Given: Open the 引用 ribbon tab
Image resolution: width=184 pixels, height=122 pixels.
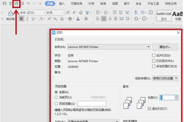Looking at the screenshot, I should click(x=91, y=4).
